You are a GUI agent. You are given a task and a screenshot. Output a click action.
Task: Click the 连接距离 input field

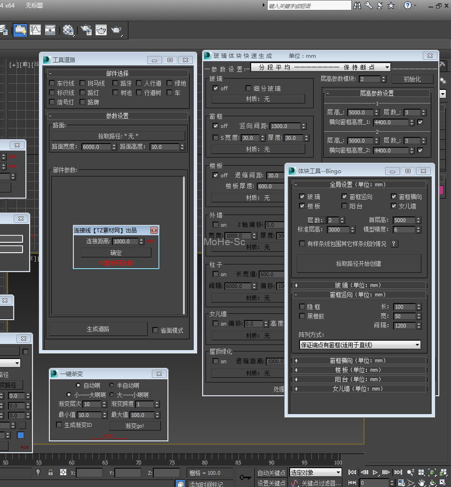[125, 241]
